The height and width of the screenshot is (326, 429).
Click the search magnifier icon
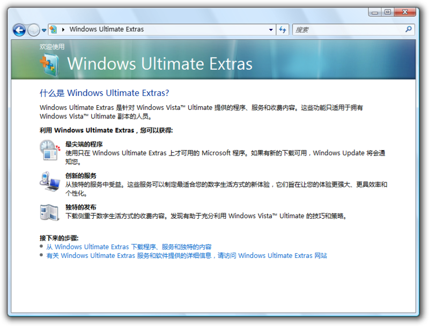[x=409, y=30]
